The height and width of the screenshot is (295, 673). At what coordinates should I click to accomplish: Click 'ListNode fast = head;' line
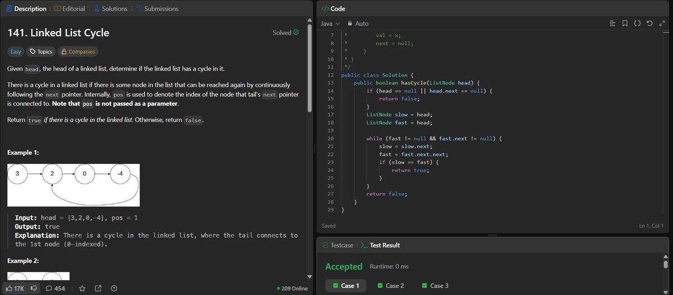click(400, 123)
